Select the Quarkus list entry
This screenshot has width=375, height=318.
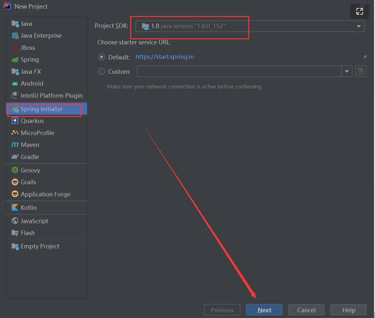[x=47, y=121]
